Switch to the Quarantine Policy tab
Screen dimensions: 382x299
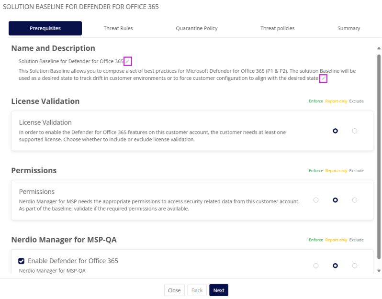click(x=196, y=28)
